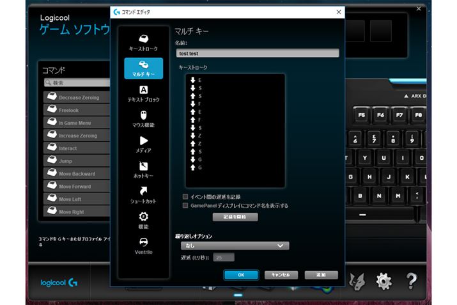Viewport: 457px width, 305px height.
Task: Choose the マウス機能 mouse icon
Action: [144, 115]
